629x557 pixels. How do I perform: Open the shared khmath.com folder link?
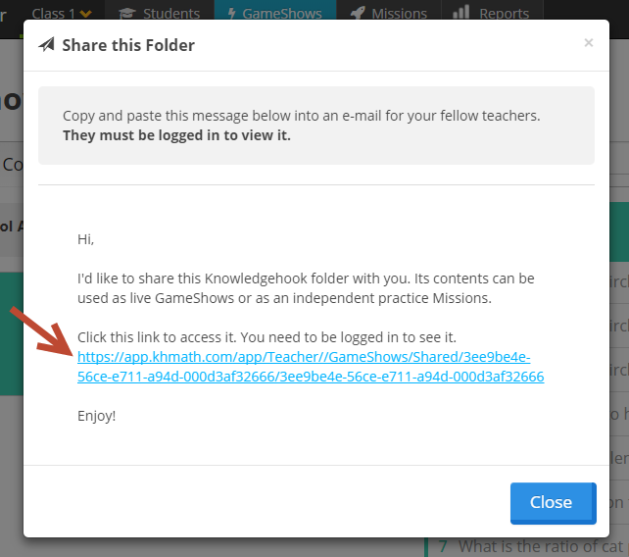311,367
